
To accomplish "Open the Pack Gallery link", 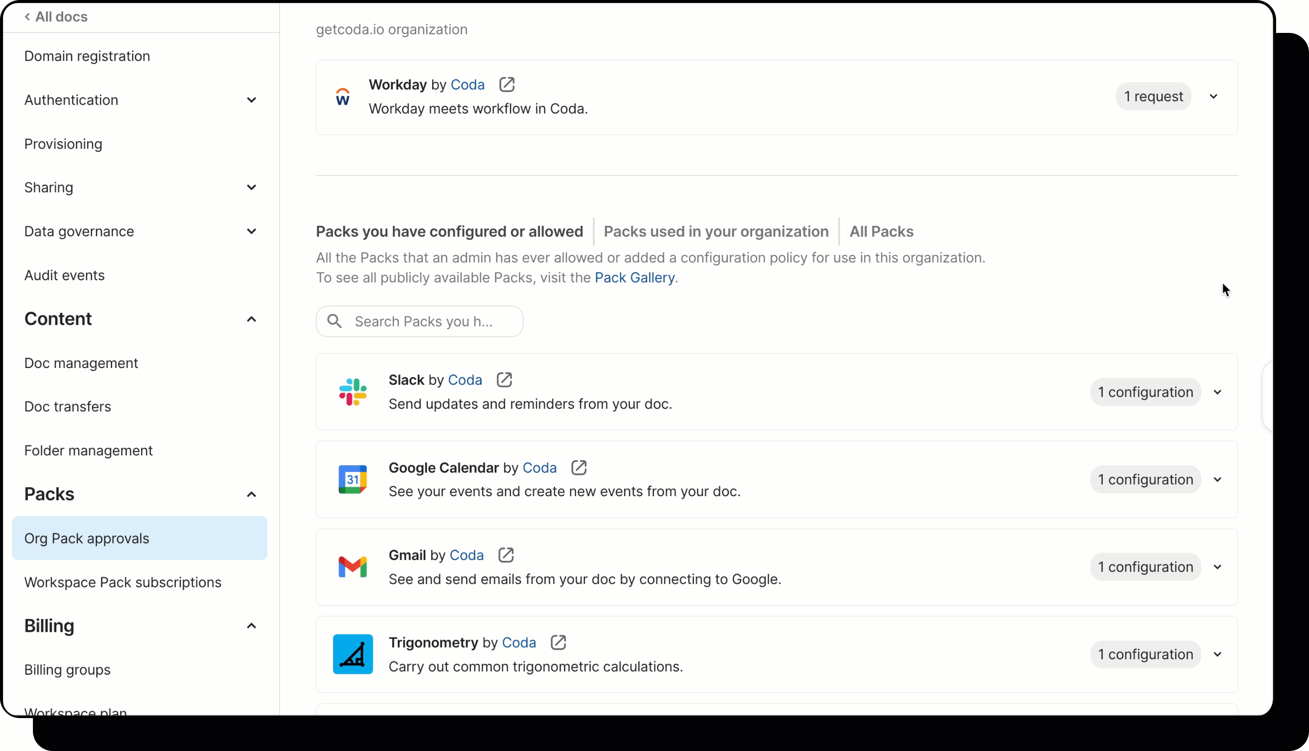I will [634, 277].
